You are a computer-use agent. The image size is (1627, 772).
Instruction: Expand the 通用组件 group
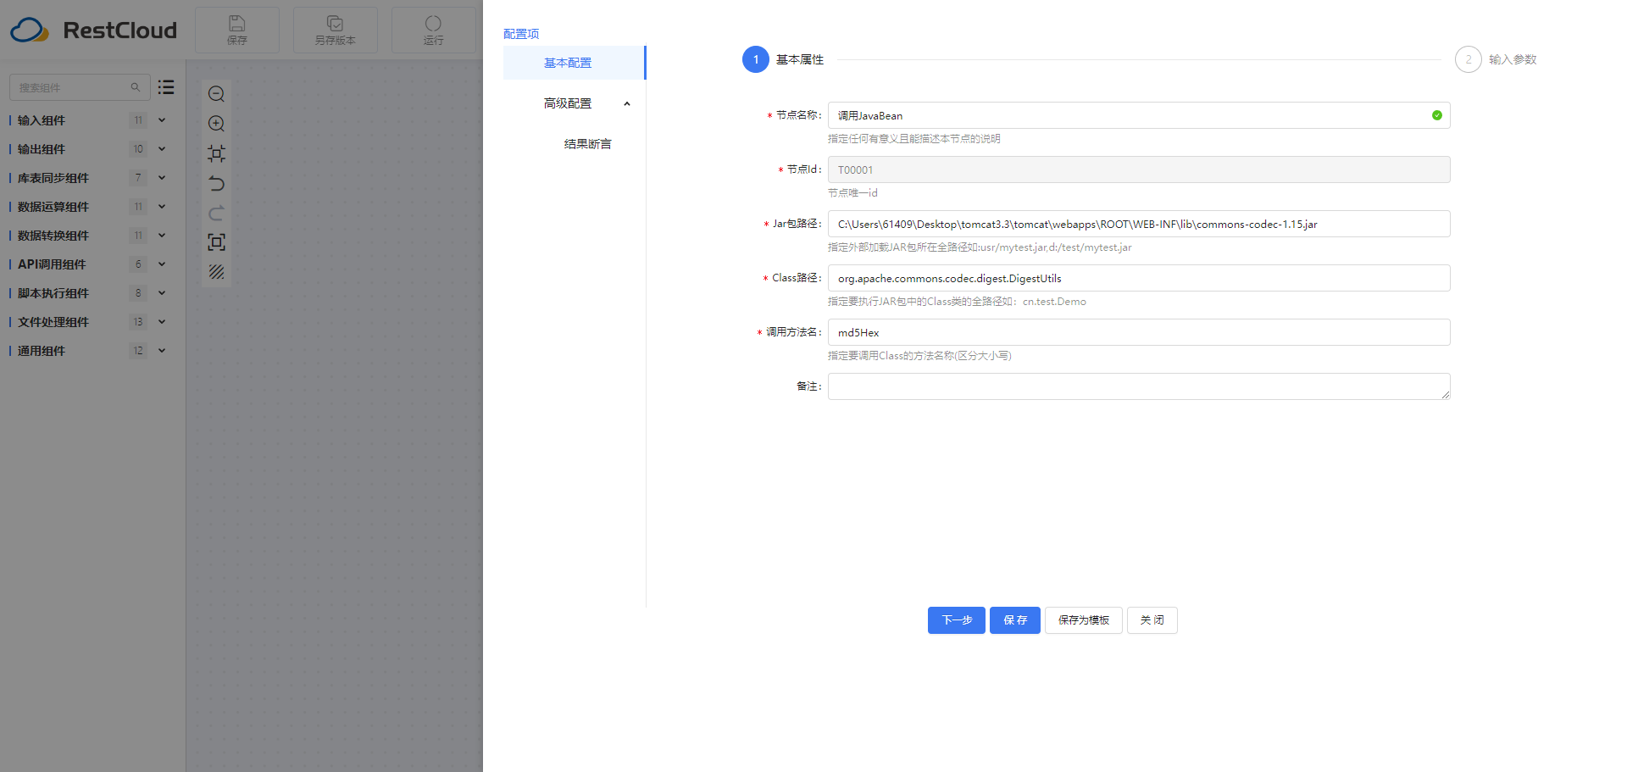tap(162, 351)
